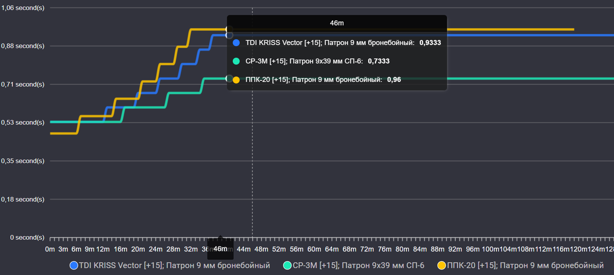Click the y-axis label 0 second(s)
This screenshot has height=275, width=614.
pos(27,237)
